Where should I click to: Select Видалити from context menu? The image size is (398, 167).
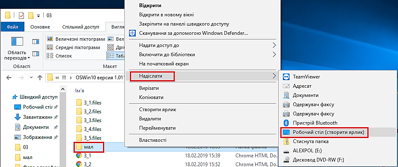pyautogui.click(x=150, y=119)
